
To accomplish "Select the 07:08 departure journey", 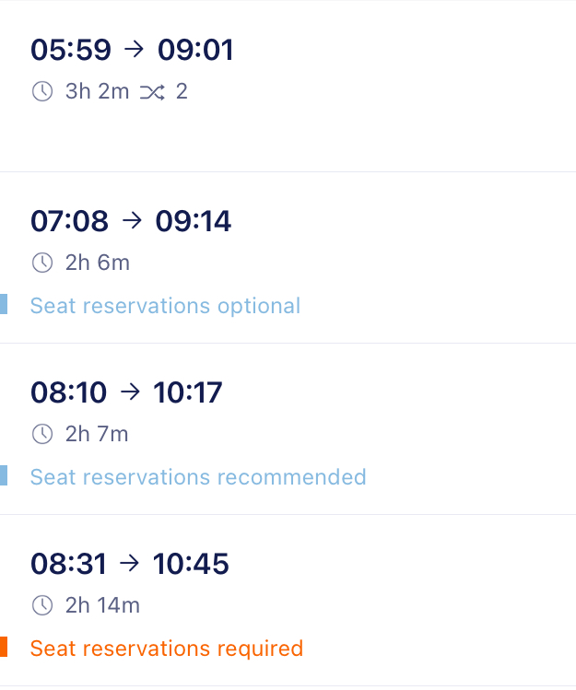I will [288, 257].
